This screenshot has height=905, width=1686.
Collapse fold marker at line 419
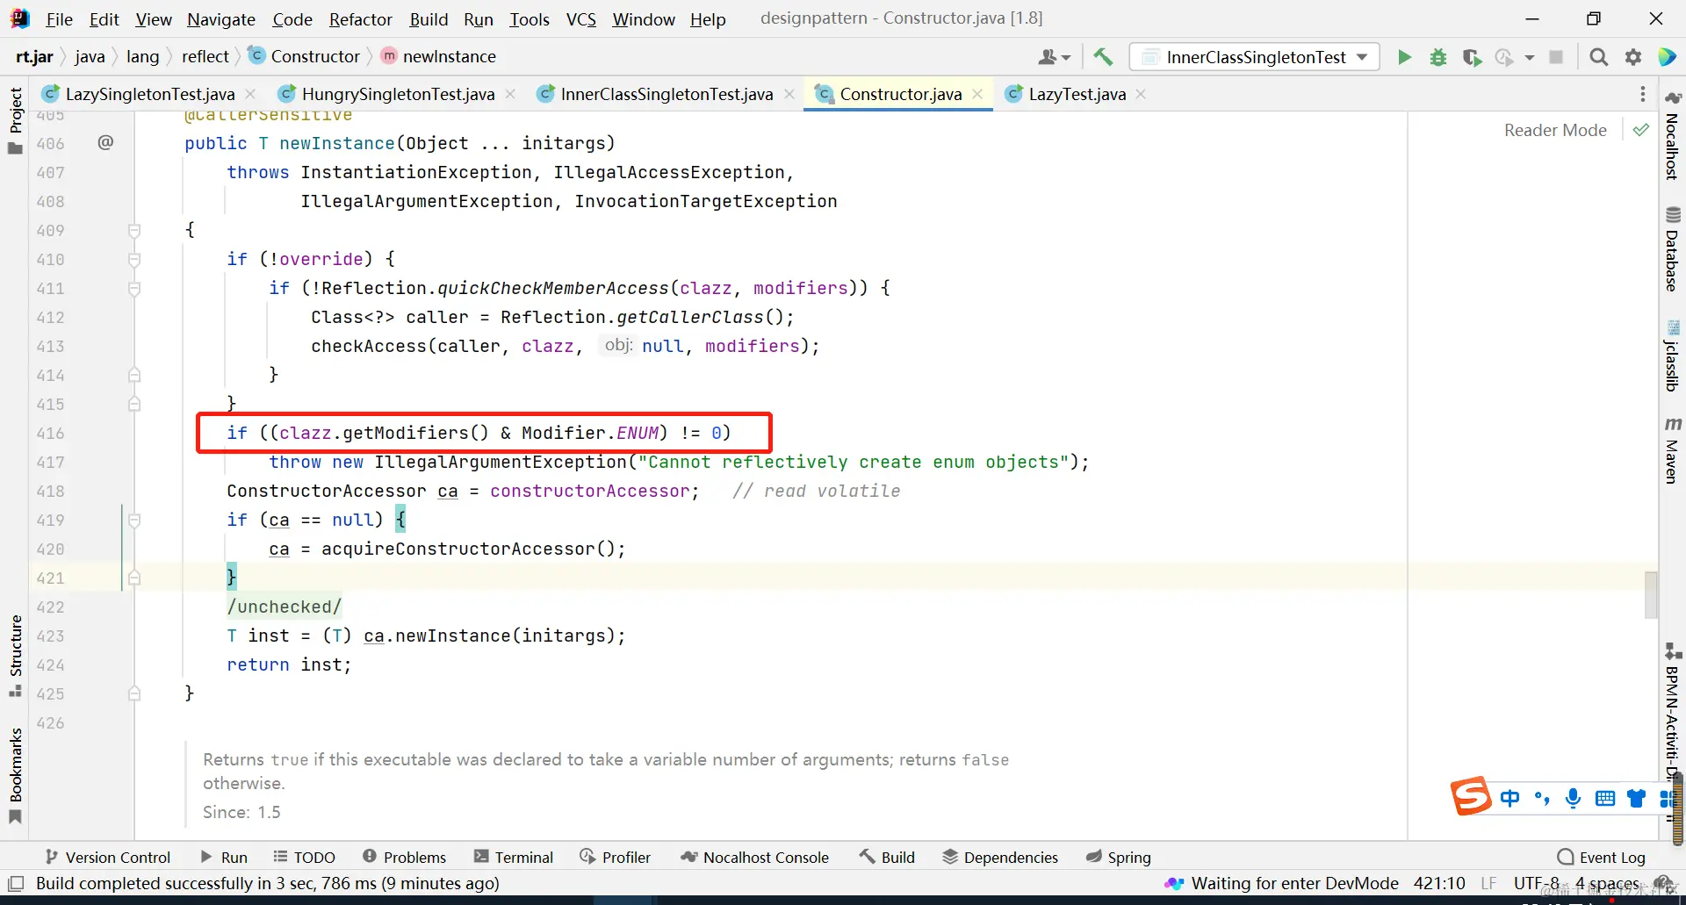pos(134,520)
